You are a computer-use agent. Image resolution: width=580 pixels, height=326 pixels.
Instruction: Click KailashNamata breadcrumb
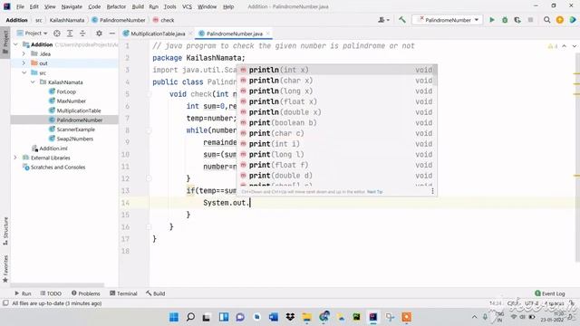67,20
